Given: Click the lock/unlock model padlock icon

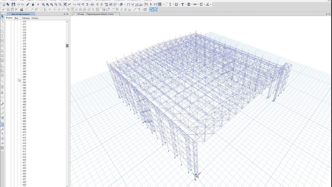Looking at the screenshot, I should click(33, 4).
